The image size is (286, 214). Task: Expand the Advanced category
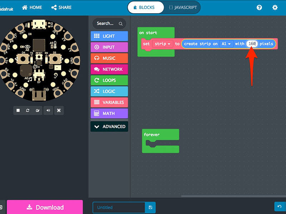point(109,126)
